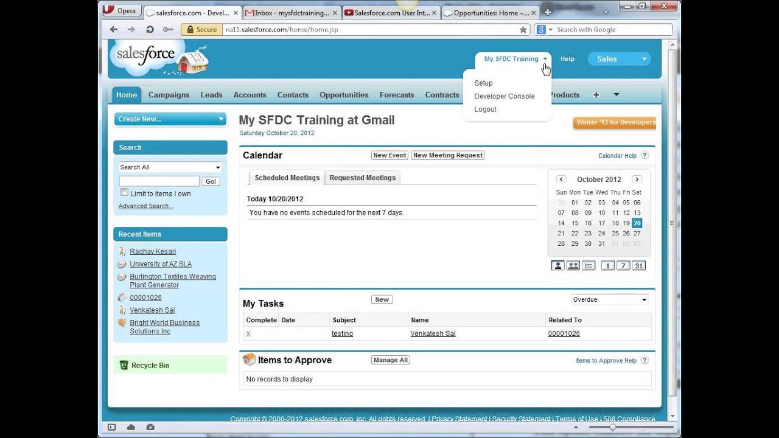This screenshot has width=779, height=438.
Task: Click the Search with Google field
Action: tap(612, 29)
